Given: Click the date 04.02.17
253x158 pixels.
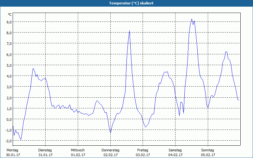Looking at the screenshot, I should (x=176, y=155).
